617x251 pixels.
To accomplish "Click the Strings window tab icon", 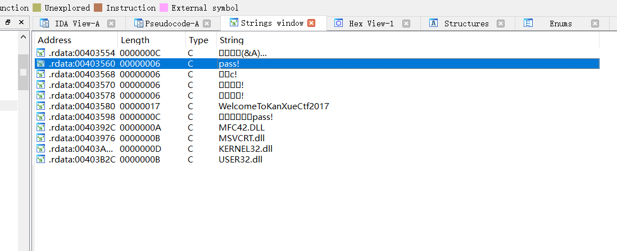I will 234,23.
